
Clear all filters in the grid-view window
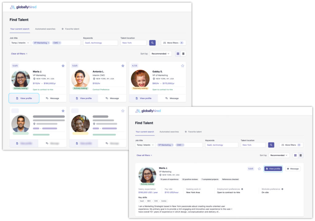19,53
